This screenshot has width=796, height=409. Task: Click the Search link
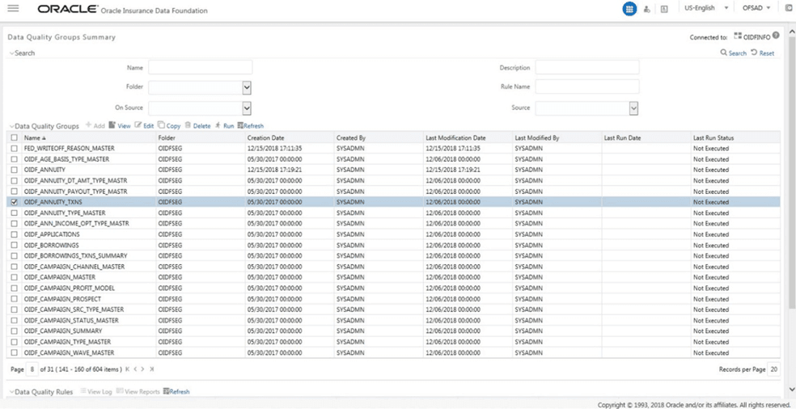738,53
